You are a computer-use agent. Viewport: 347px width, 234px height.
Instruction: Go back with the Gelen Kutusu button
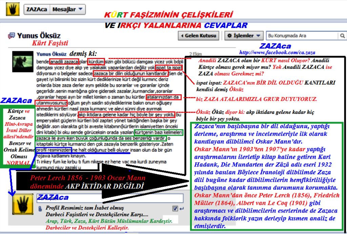point(199,36)
